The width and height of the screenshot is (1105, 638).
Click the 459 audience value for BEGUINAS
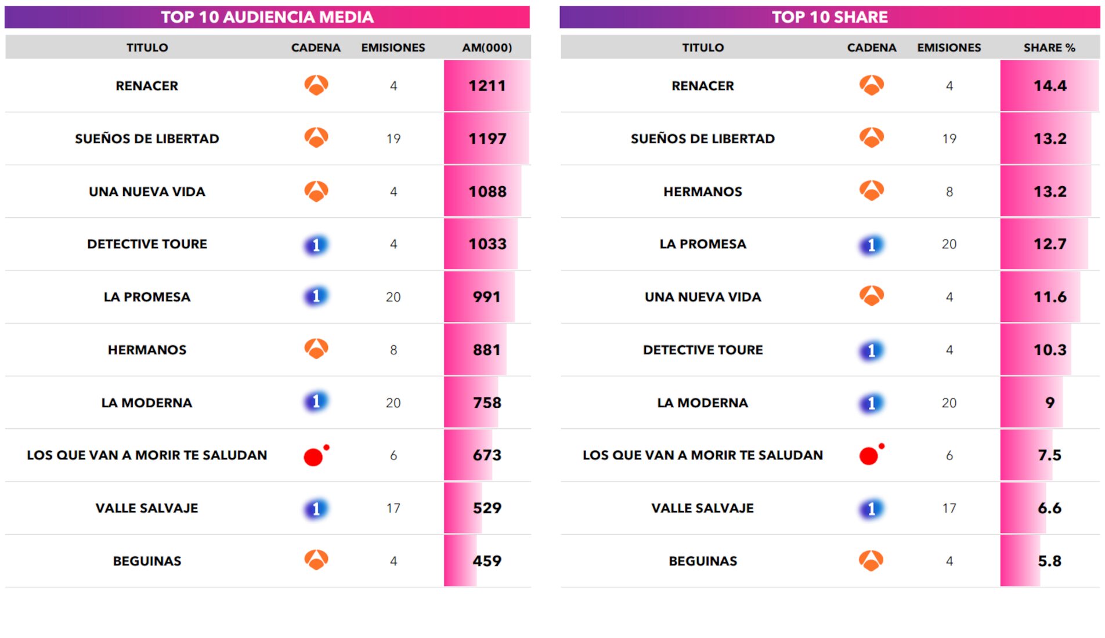click(x=487, y=561)
